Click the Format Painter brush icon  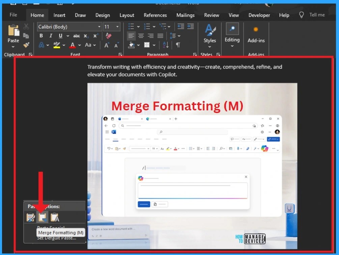pyautogui.click(x=26, y=45)
